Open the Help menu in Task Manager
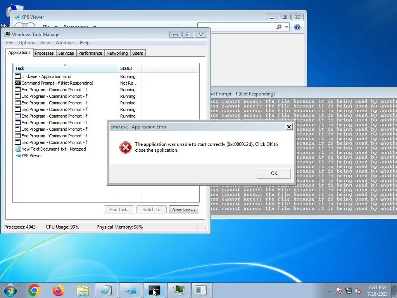This screenshot has width=397, height=298. (85, 43)
